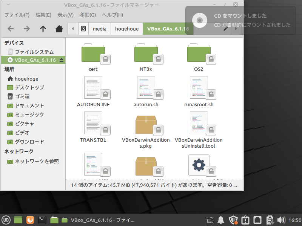Click the window menu arrow in title bar
Image resolution: width=302 pixels, height=226 pixels.
(x=8, y=5)
